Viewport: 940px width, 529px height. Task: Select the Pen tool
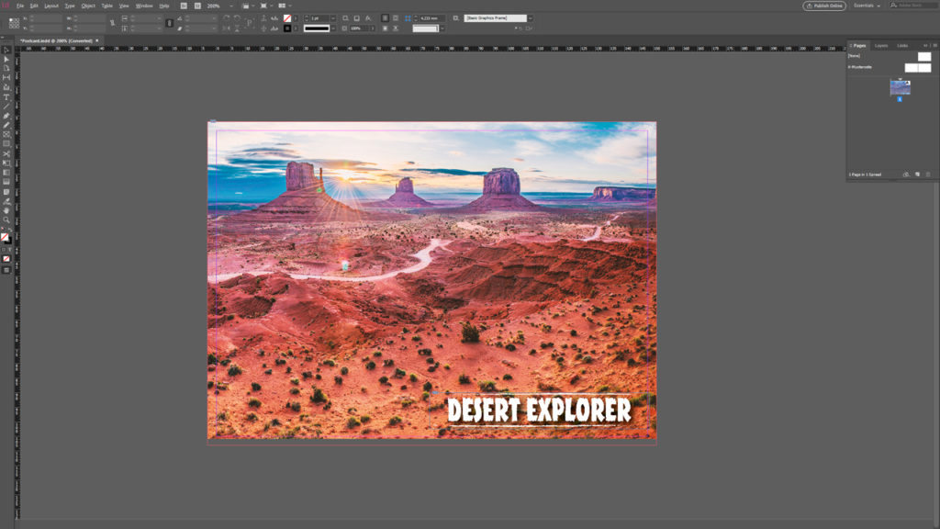pyautogui.click(x=6, y=116)
